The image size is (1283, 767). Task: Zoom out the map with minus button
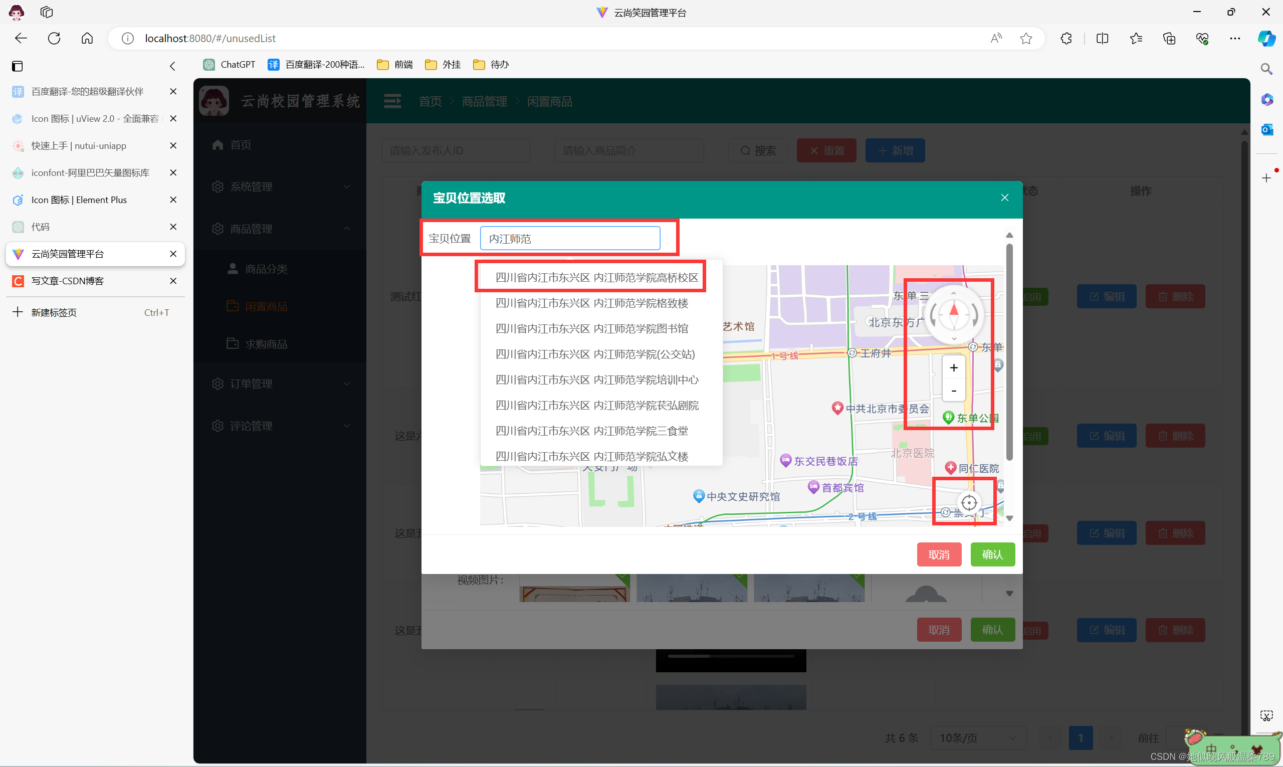pyautogui.click(x=954, y=390)
